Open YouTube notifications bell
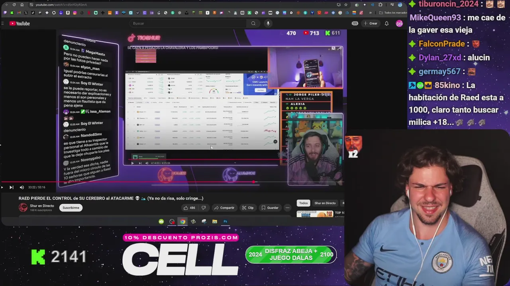510x286 pixels. (386, 23)
